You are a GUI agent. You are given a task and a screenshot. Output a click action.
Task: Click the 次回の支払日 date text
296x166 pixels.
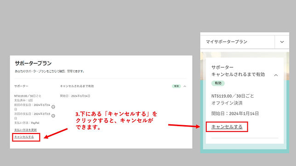[32, 116]
